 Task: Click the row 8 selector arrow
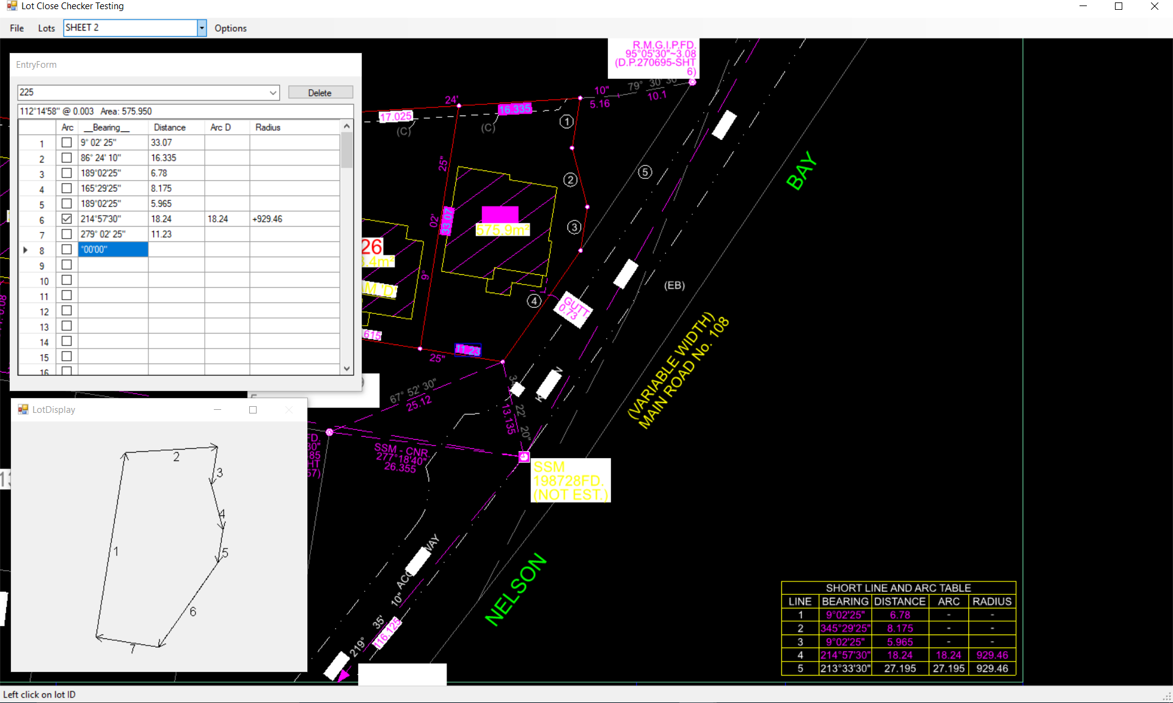pos(26,250)
